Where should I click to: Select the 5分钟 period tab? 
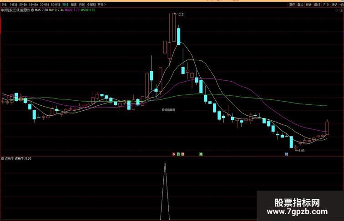pos(23,5)
